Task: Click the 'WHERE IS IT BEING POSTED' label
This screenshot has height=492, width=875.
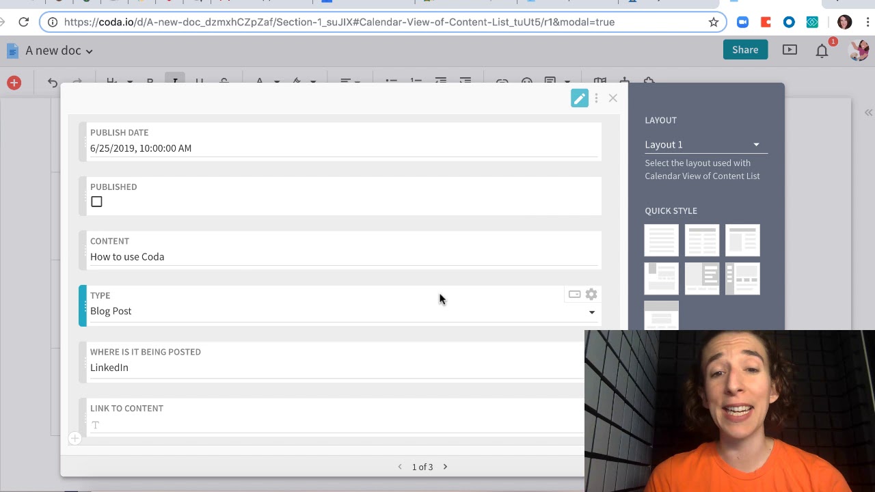Action: click(146, 352)
